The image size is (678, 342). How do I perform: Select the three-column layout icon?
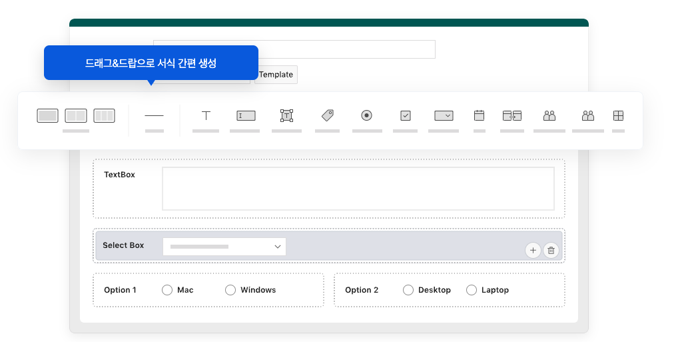click(105, 115)
